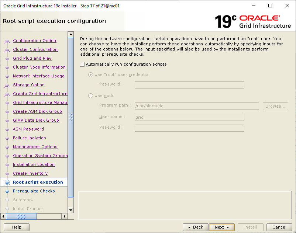Open Network Interface Usage step
296x233 pixels.
(39, 76)
